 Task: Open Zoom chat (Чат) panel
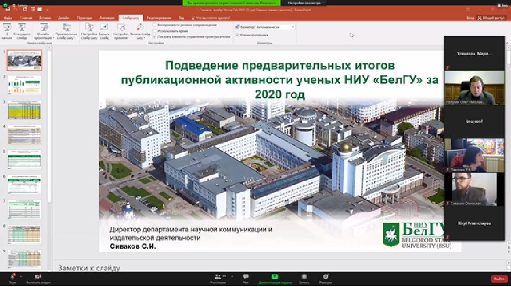tap(246, 278)
